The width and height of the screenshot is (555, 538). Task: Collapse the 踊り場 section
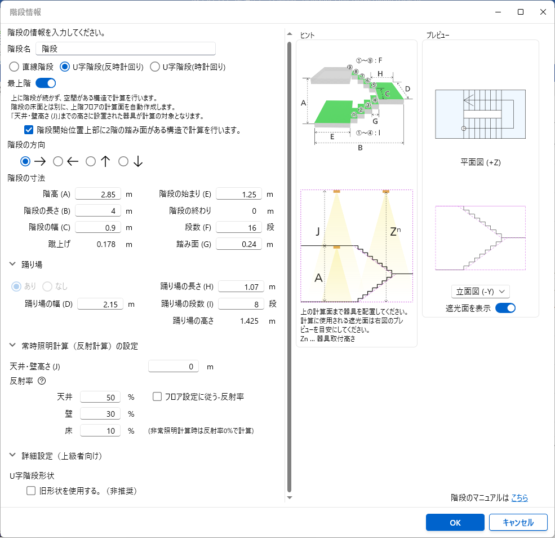13,264
